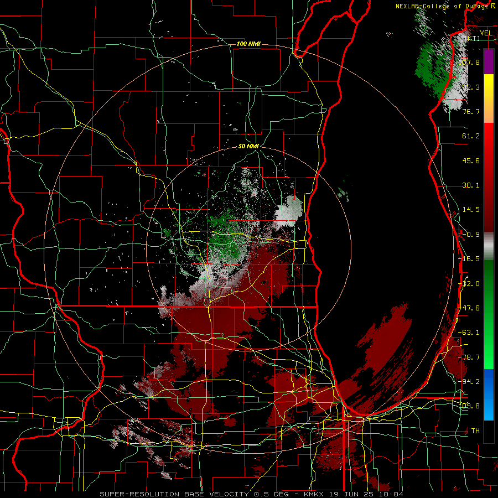
Task: Select the -32.0 velocity scale value
Action: tap(469, 284)
